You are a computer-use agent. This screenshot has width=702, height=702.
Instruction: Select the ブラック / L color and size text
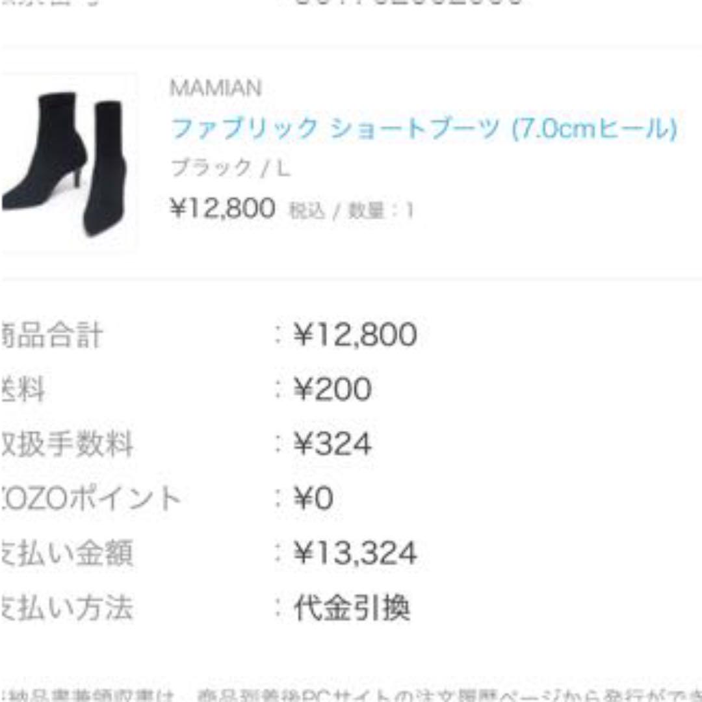tap(231, 168)
